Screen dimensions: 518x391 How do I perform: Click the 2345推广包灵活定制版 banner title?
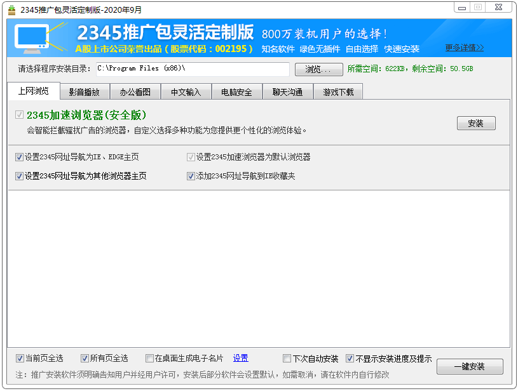[x=165, y=32]
